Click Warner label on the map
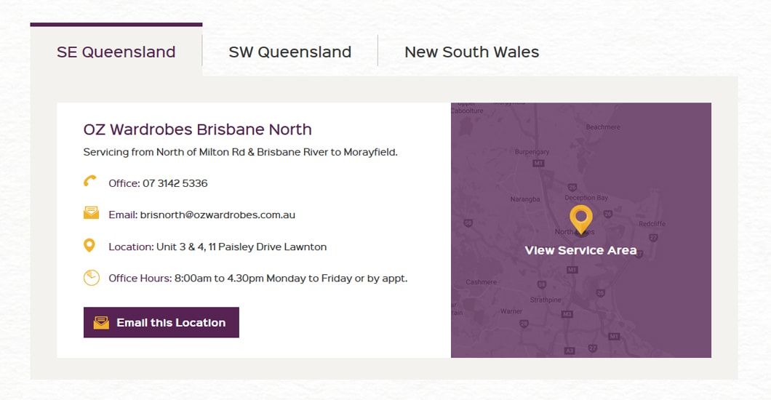 point(511,311)
